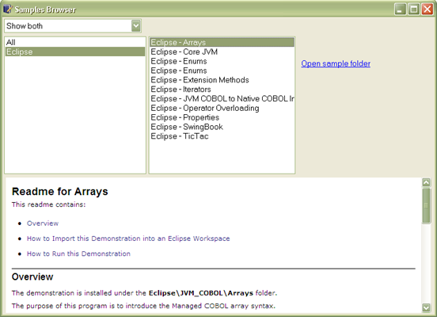
Task: Select Eclipse in the category list
Action: (x=75, y=52)
